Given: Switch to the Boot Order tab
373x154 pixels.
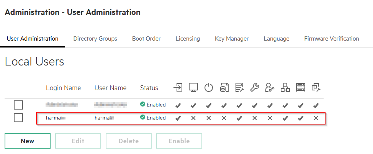Looking at the screenshot, I should tap(146, 39).
